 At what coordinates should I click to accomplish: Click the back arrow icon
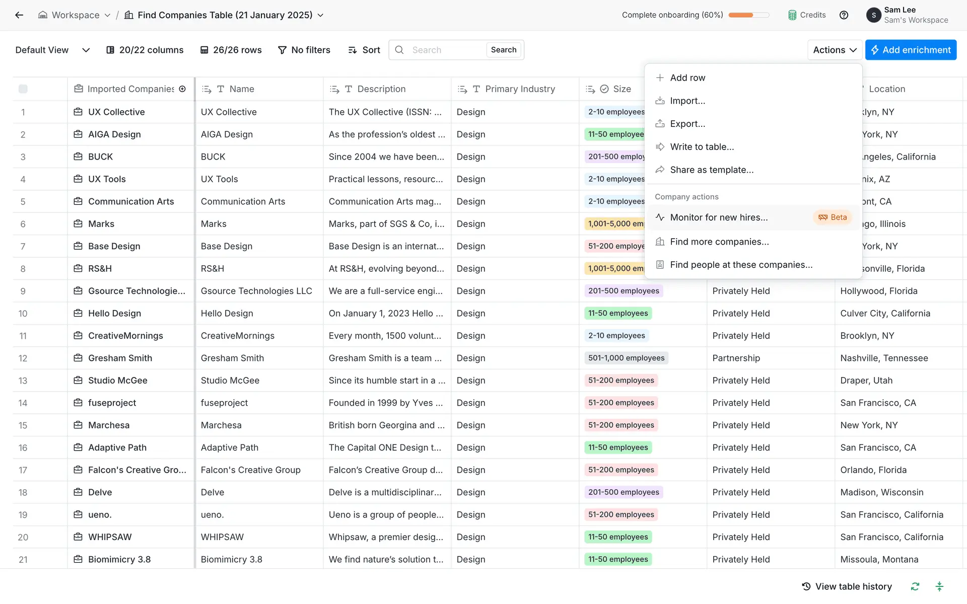pyautogui.click(x=19, y=15)
